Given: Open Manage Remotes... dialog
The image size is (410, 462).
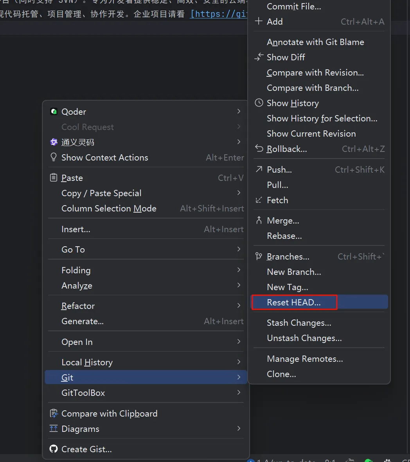Looking at the screenshot, I should point(305,359).
